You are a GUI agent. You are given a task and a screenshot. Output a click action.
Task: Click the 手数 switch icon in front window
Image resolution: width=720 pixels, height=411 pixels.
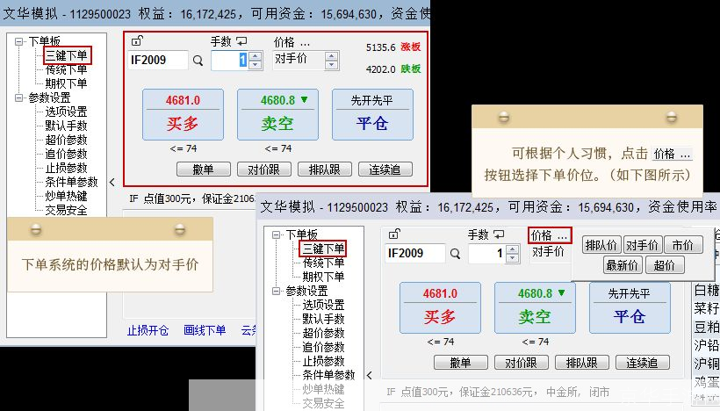click(499, 235)
